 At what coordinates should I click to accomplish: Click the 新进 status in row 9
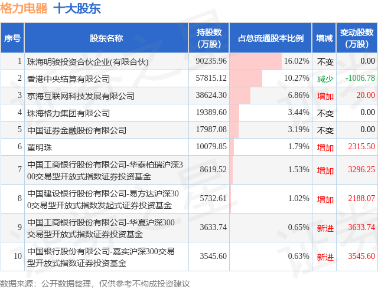click(x=325, y=228)
